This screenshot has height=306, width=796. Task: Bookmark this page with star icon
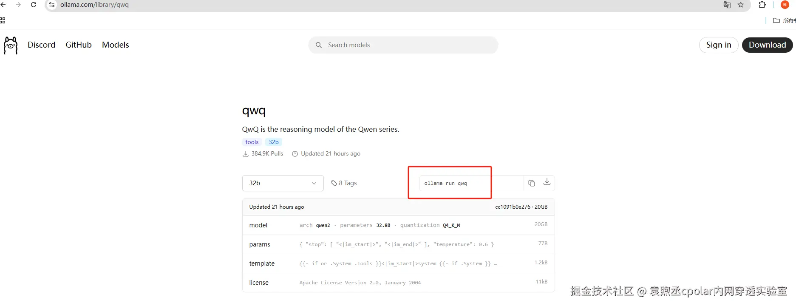coord(741,5)
